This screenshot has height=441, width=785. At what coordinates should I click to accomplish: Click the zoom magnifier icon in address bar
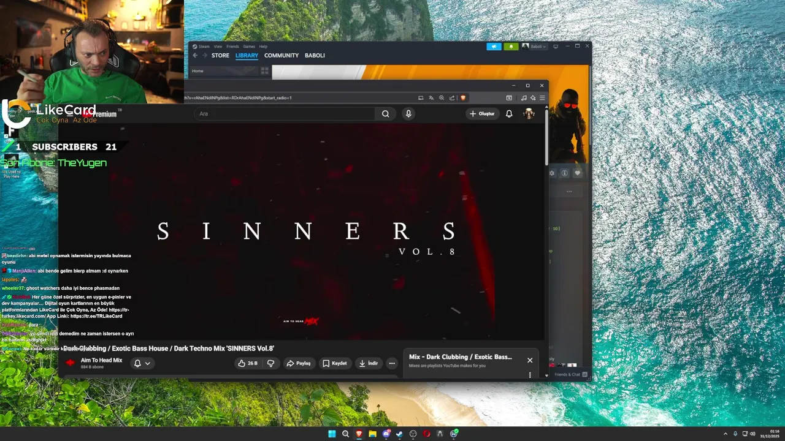pyautogui.click(x=442, y=98)
